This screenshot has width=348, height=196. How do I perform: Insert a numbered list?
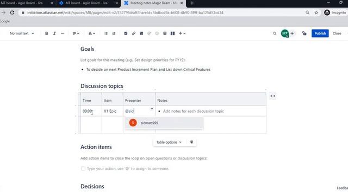pyautogui.click(x=114, y=33)
